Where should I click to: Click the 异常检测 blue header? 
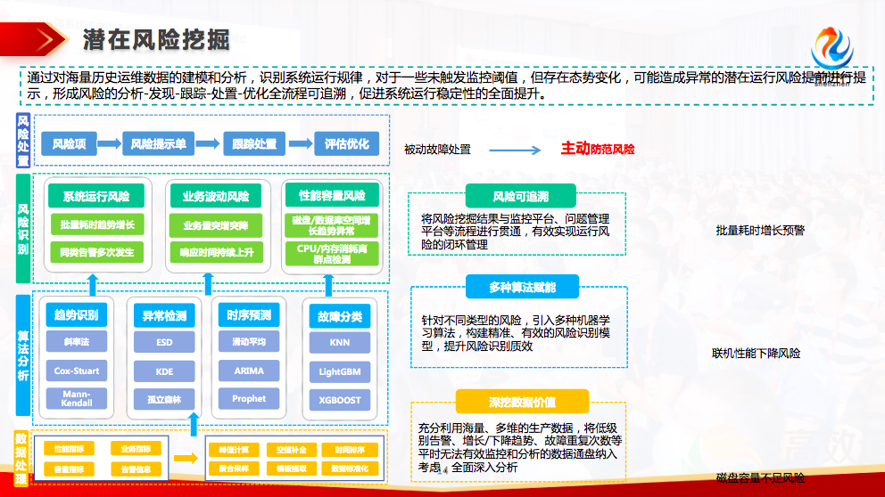tap(164, 315)
